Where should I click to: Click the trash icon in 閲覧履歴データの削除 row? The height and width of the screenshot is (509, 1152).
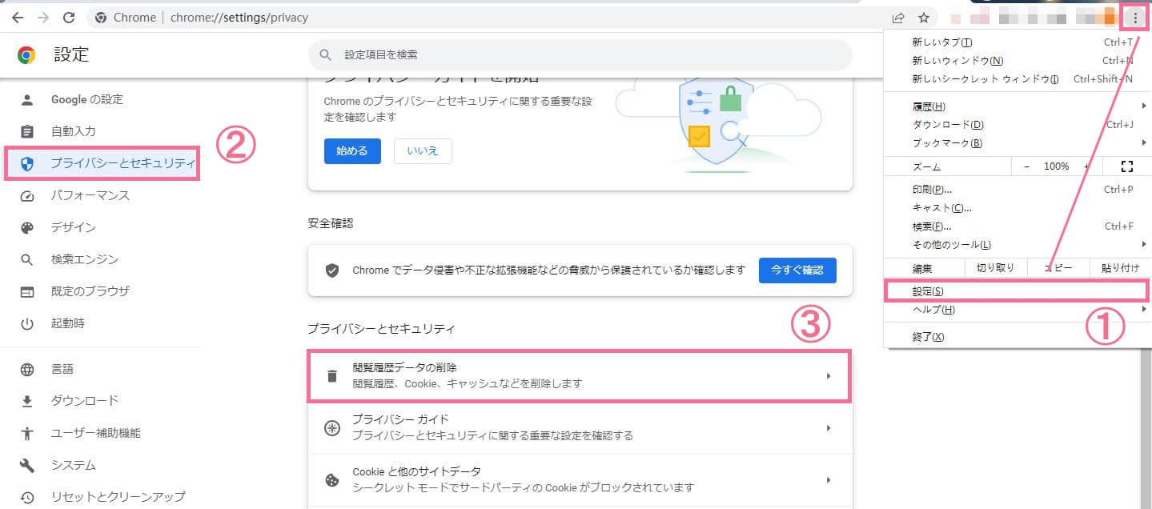(x=331, y=375)
